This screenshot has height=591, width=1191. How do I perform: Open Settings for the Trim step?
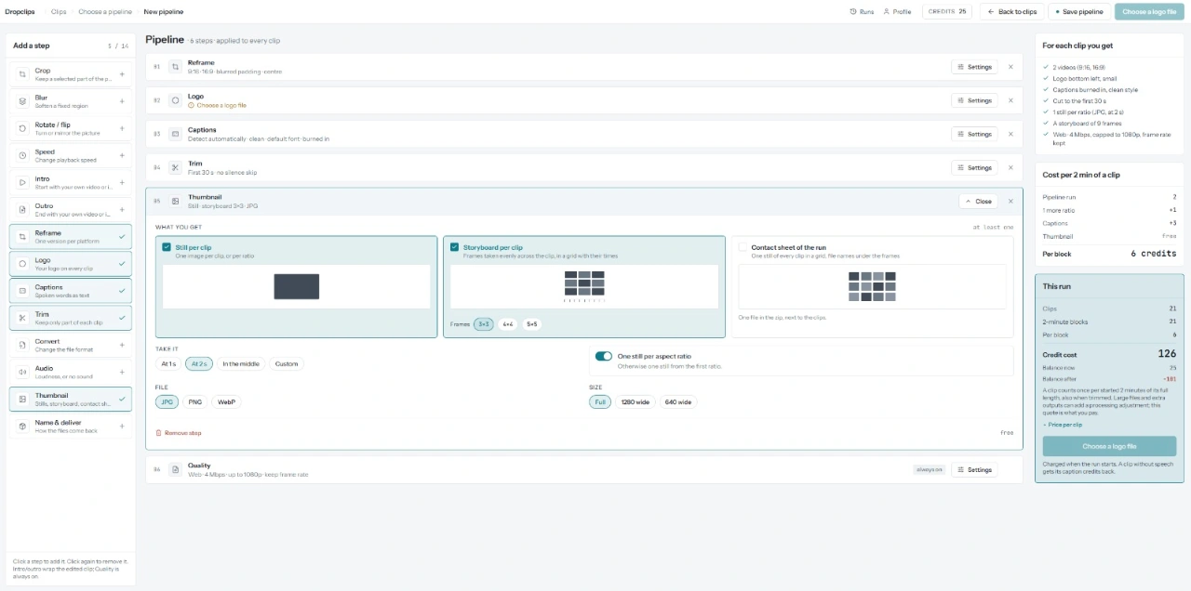974,168
